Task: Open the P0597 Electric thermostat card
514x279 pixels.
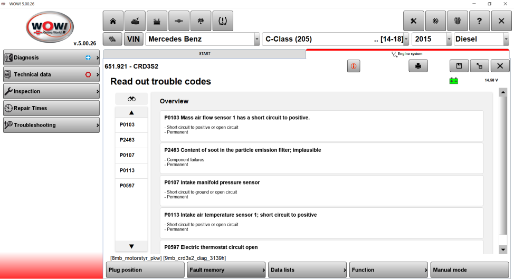Action: coord(321,247)
